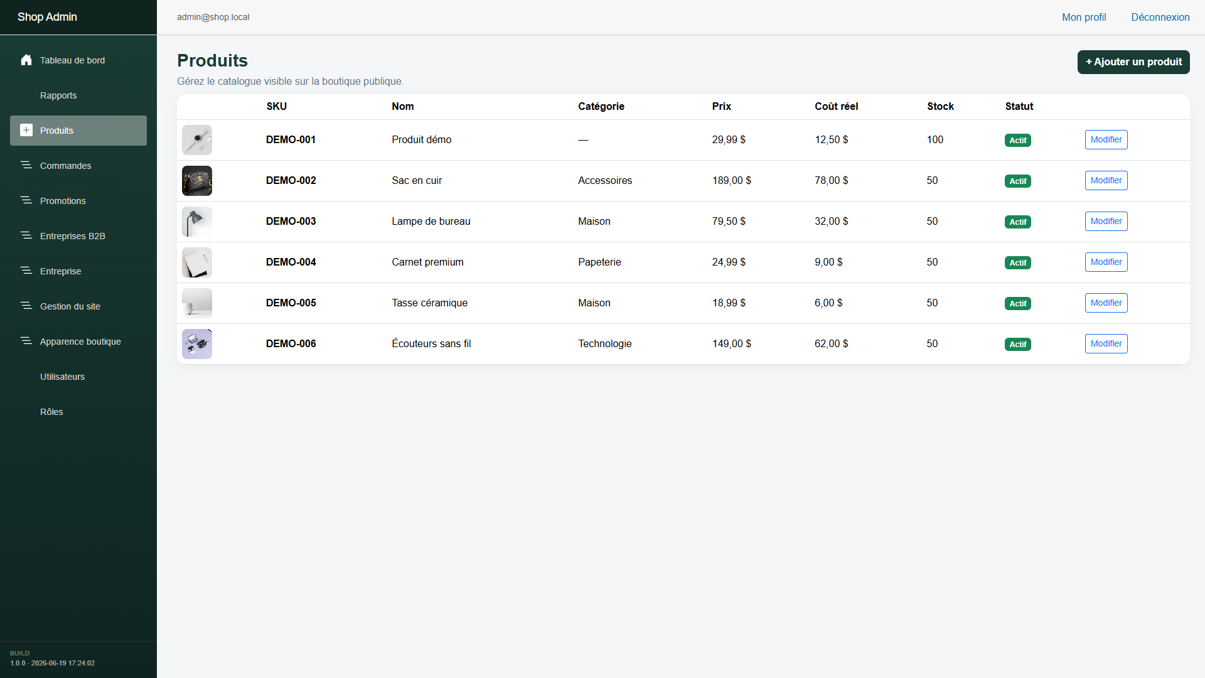Click Ajouter un produit button
This screenshot has width=1205, height=678.
tap(1133, 62)
